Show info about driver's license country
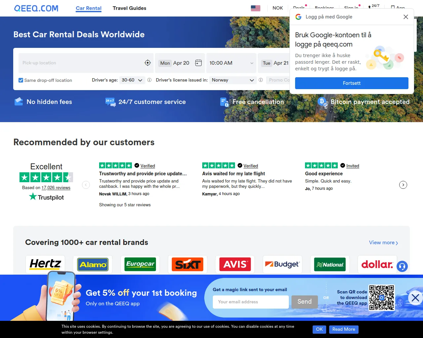The width and height of the screenshot is (423, 338). pos(261,80)
